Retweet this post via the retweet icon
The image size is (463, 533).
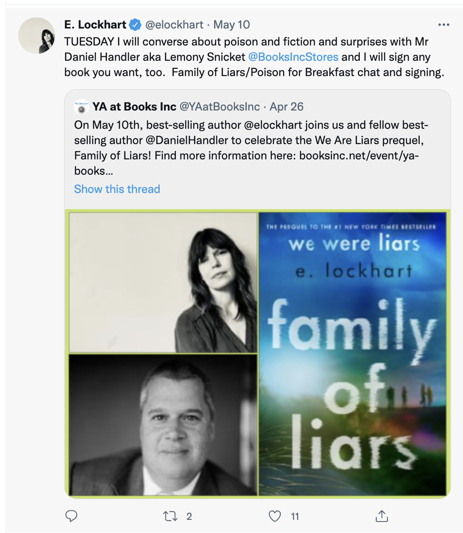(x=170, y=516)
